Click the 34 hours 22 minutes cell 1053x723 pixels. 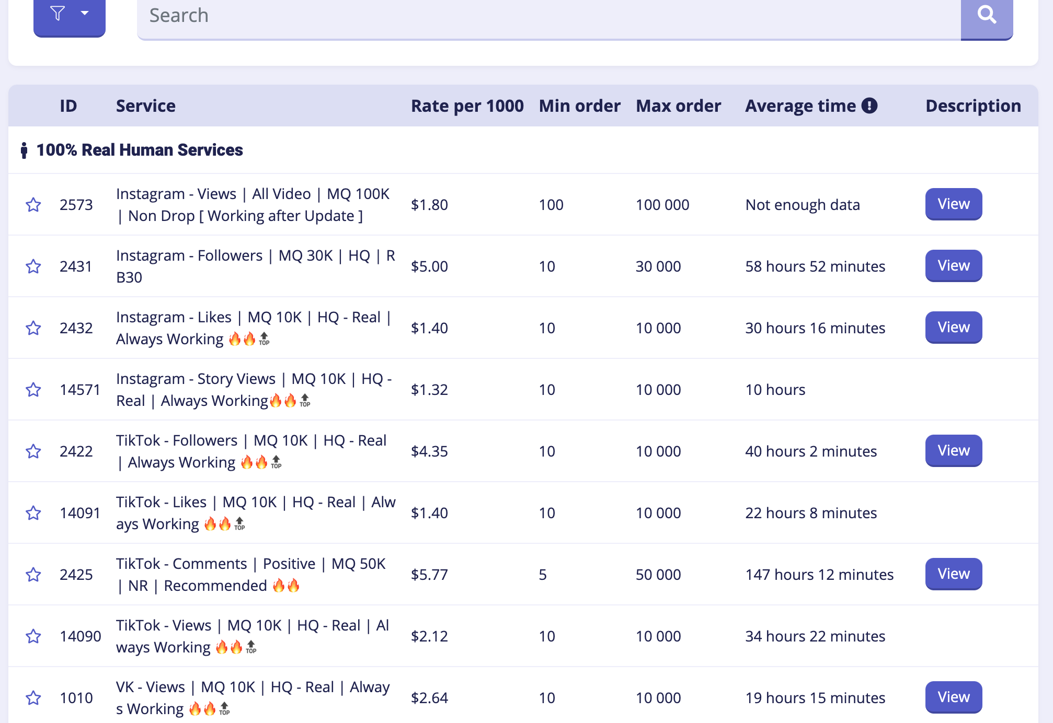coord(815,636)
